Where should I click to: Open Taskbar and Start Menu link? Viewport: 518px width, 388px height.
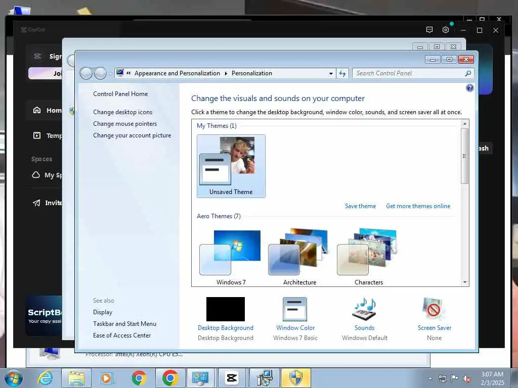coord(124,324)
